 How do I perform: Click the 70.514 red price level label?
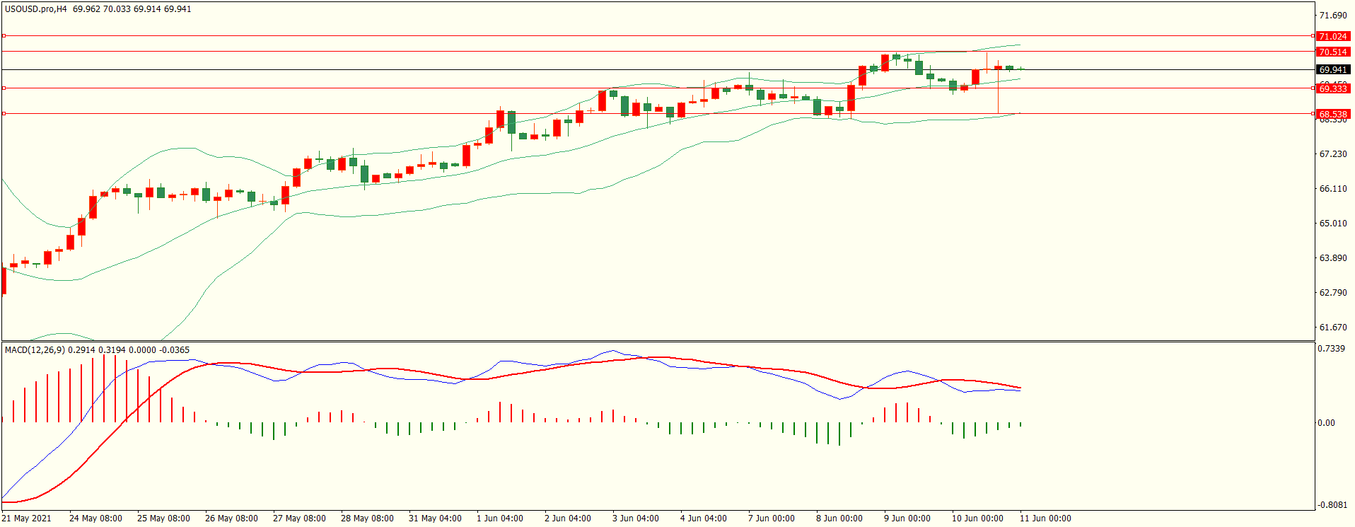click(x=1333, y=52)
